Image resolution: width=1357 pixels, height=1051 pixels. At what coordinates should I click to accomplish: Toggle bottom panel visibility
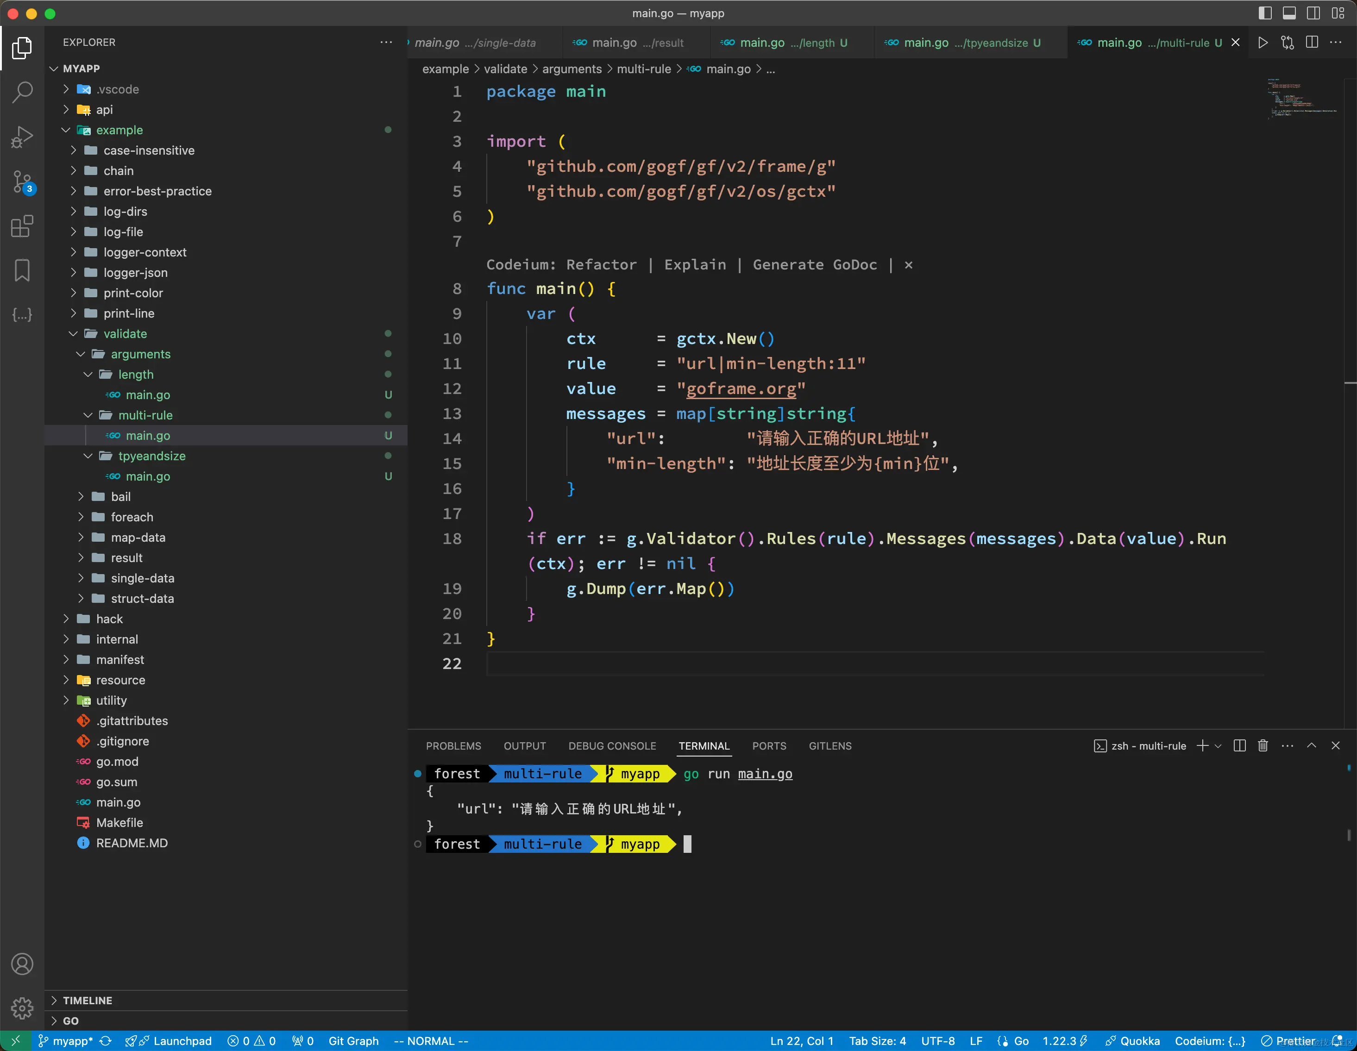pos(1289,13)
